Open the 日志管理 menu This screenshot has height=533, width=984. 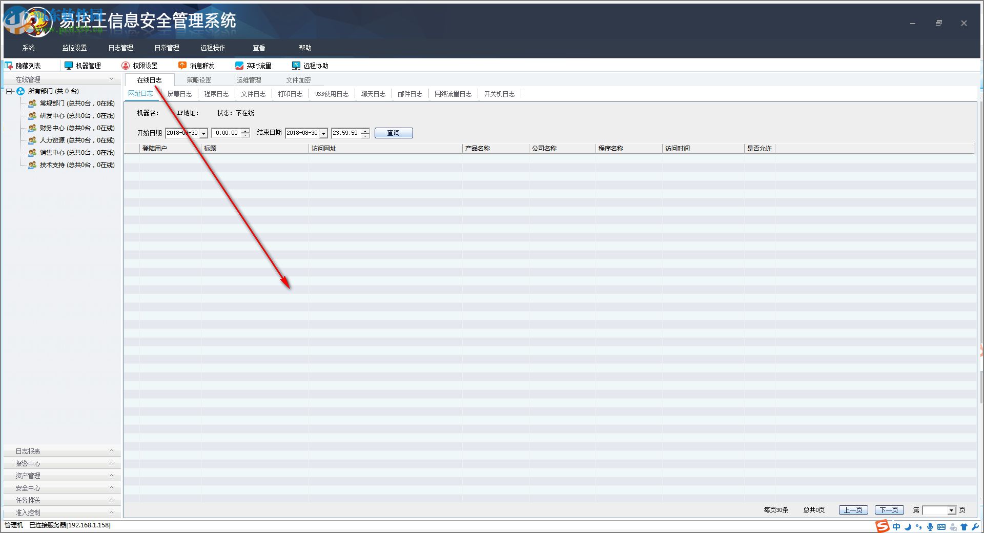[x=120, y=48]
